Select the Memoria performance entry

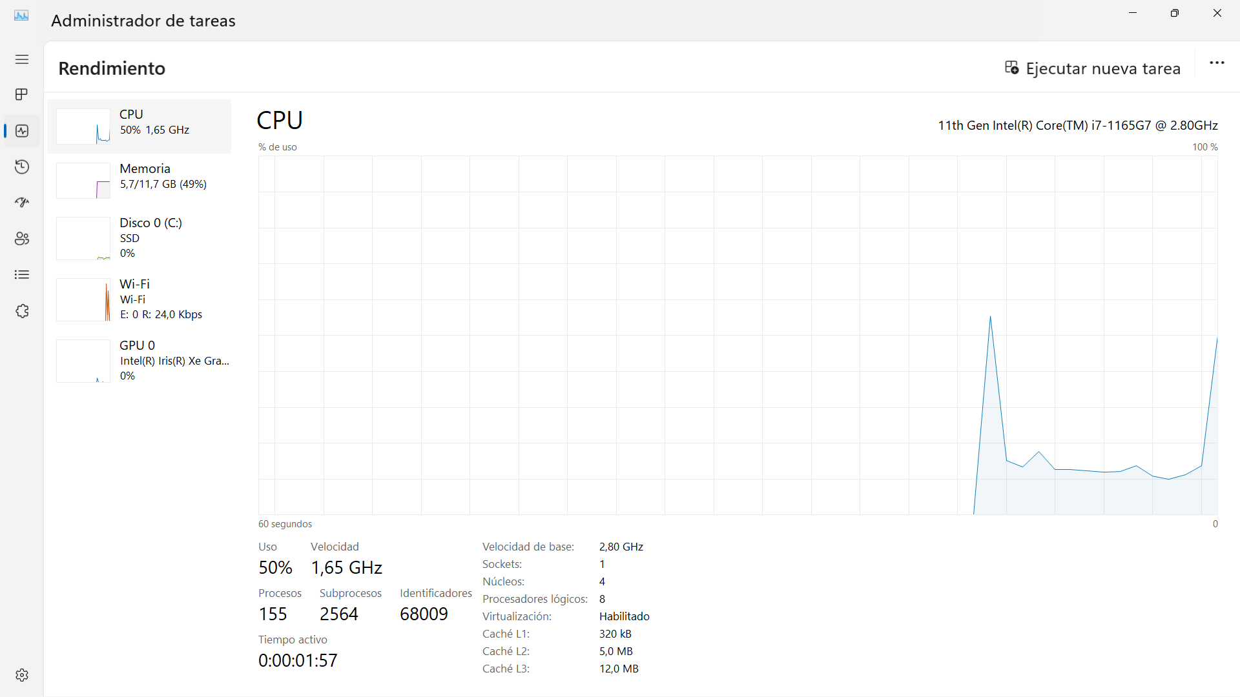(139, 180)
